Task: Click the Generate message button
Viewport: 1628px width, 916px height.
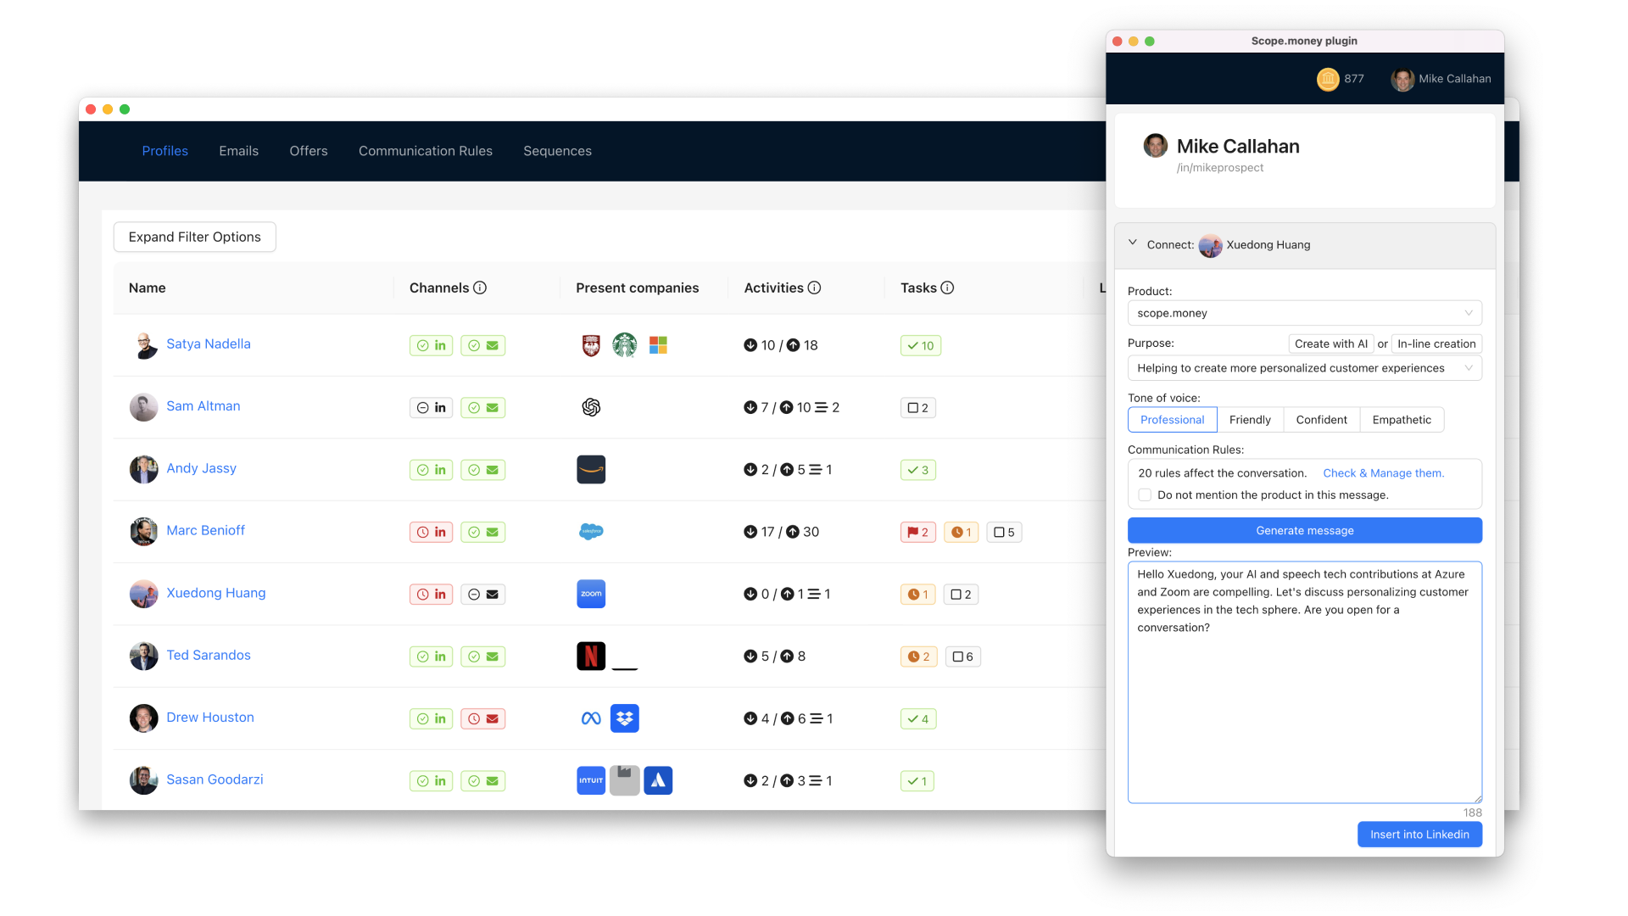Action: [1304, 531]
